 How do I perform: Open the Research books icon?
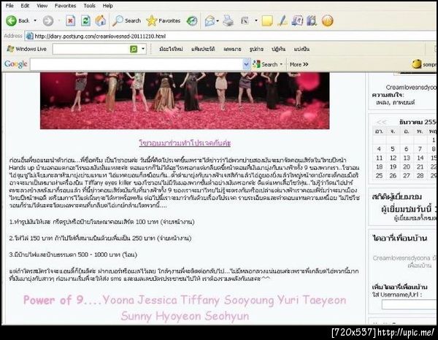click(312, 20)
